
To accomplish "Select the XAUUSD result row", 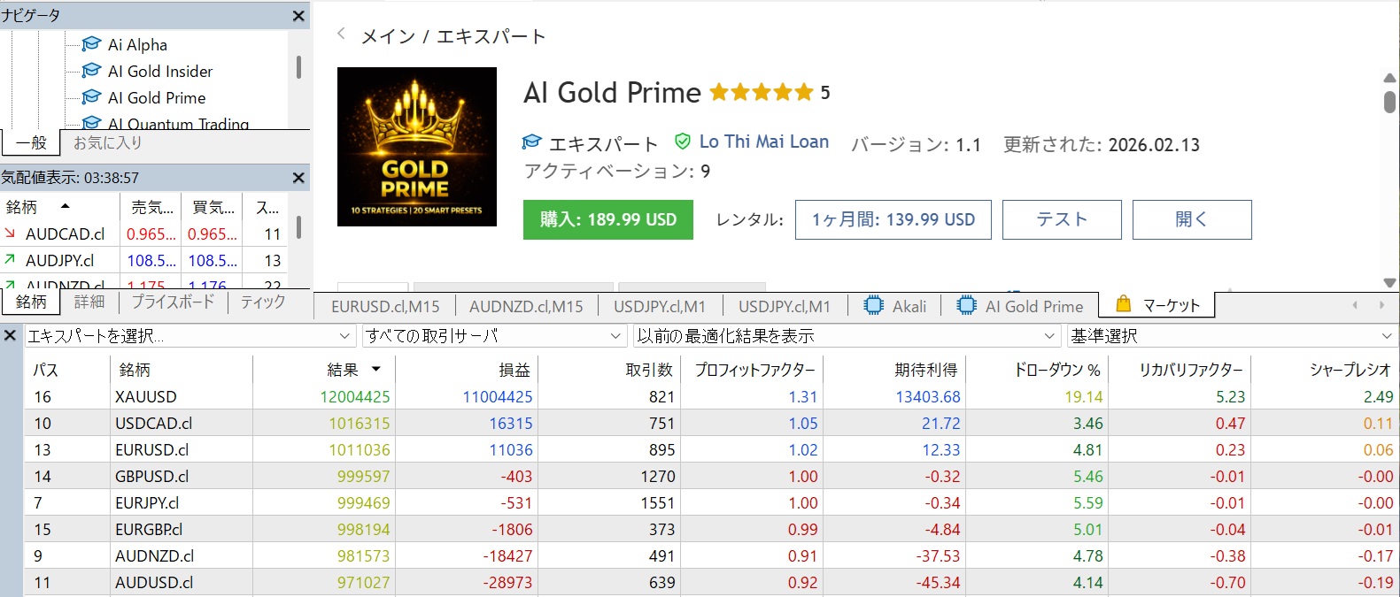I will (711, 397).
